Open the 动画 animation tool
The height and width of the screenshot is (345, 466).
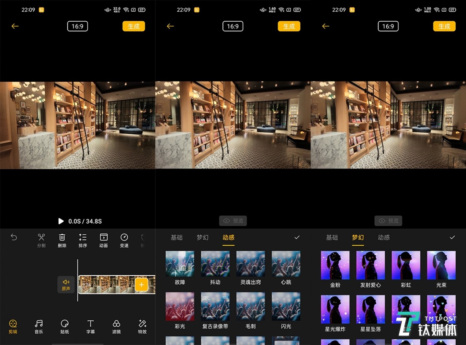tap(103, 240)
